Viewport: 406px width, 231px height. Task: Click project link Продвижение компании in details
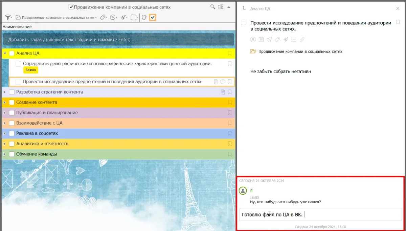tap(300, 51)
